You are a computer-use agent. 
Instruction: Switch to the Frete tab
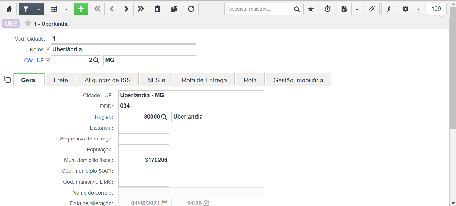click(x=61, y=80)
